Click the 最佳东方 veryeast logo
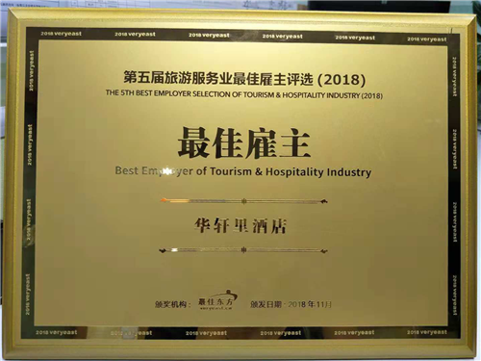The width and height of the screenshot is (481, 361). click(217, 300)
